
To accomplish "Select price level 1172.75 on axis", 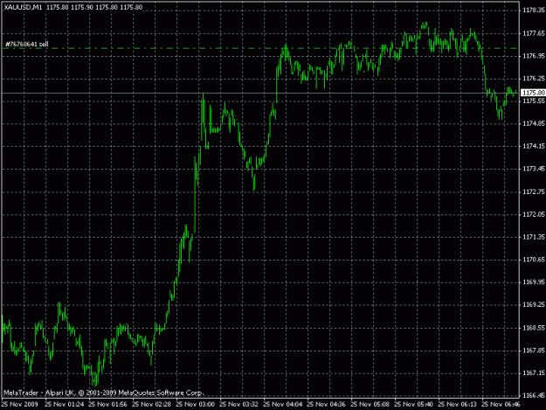I will tap(534, 191).
